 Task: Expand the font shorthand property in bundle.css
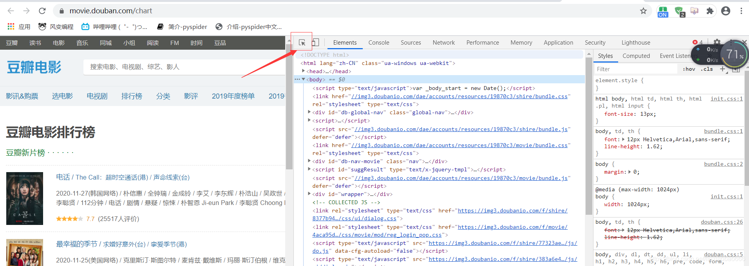click(624, 139)
